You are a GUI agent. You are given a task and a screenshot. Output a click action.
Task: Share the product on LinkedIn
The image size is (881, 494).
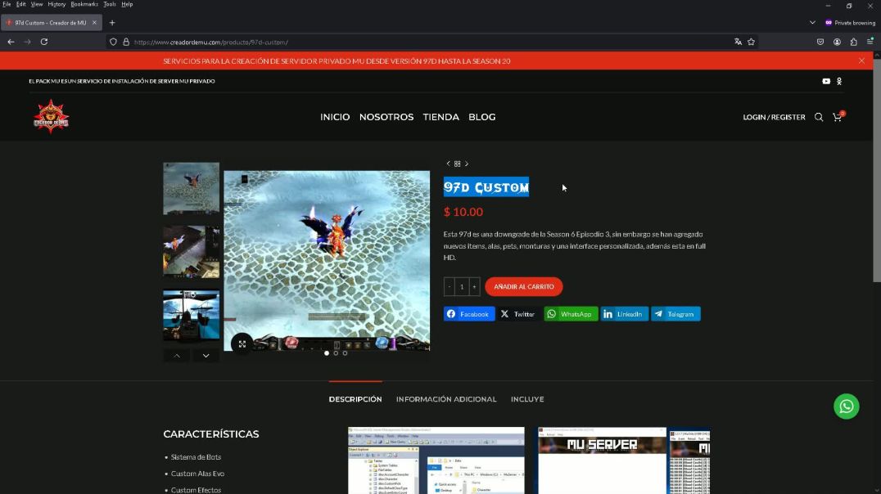(x=624, y=314)
